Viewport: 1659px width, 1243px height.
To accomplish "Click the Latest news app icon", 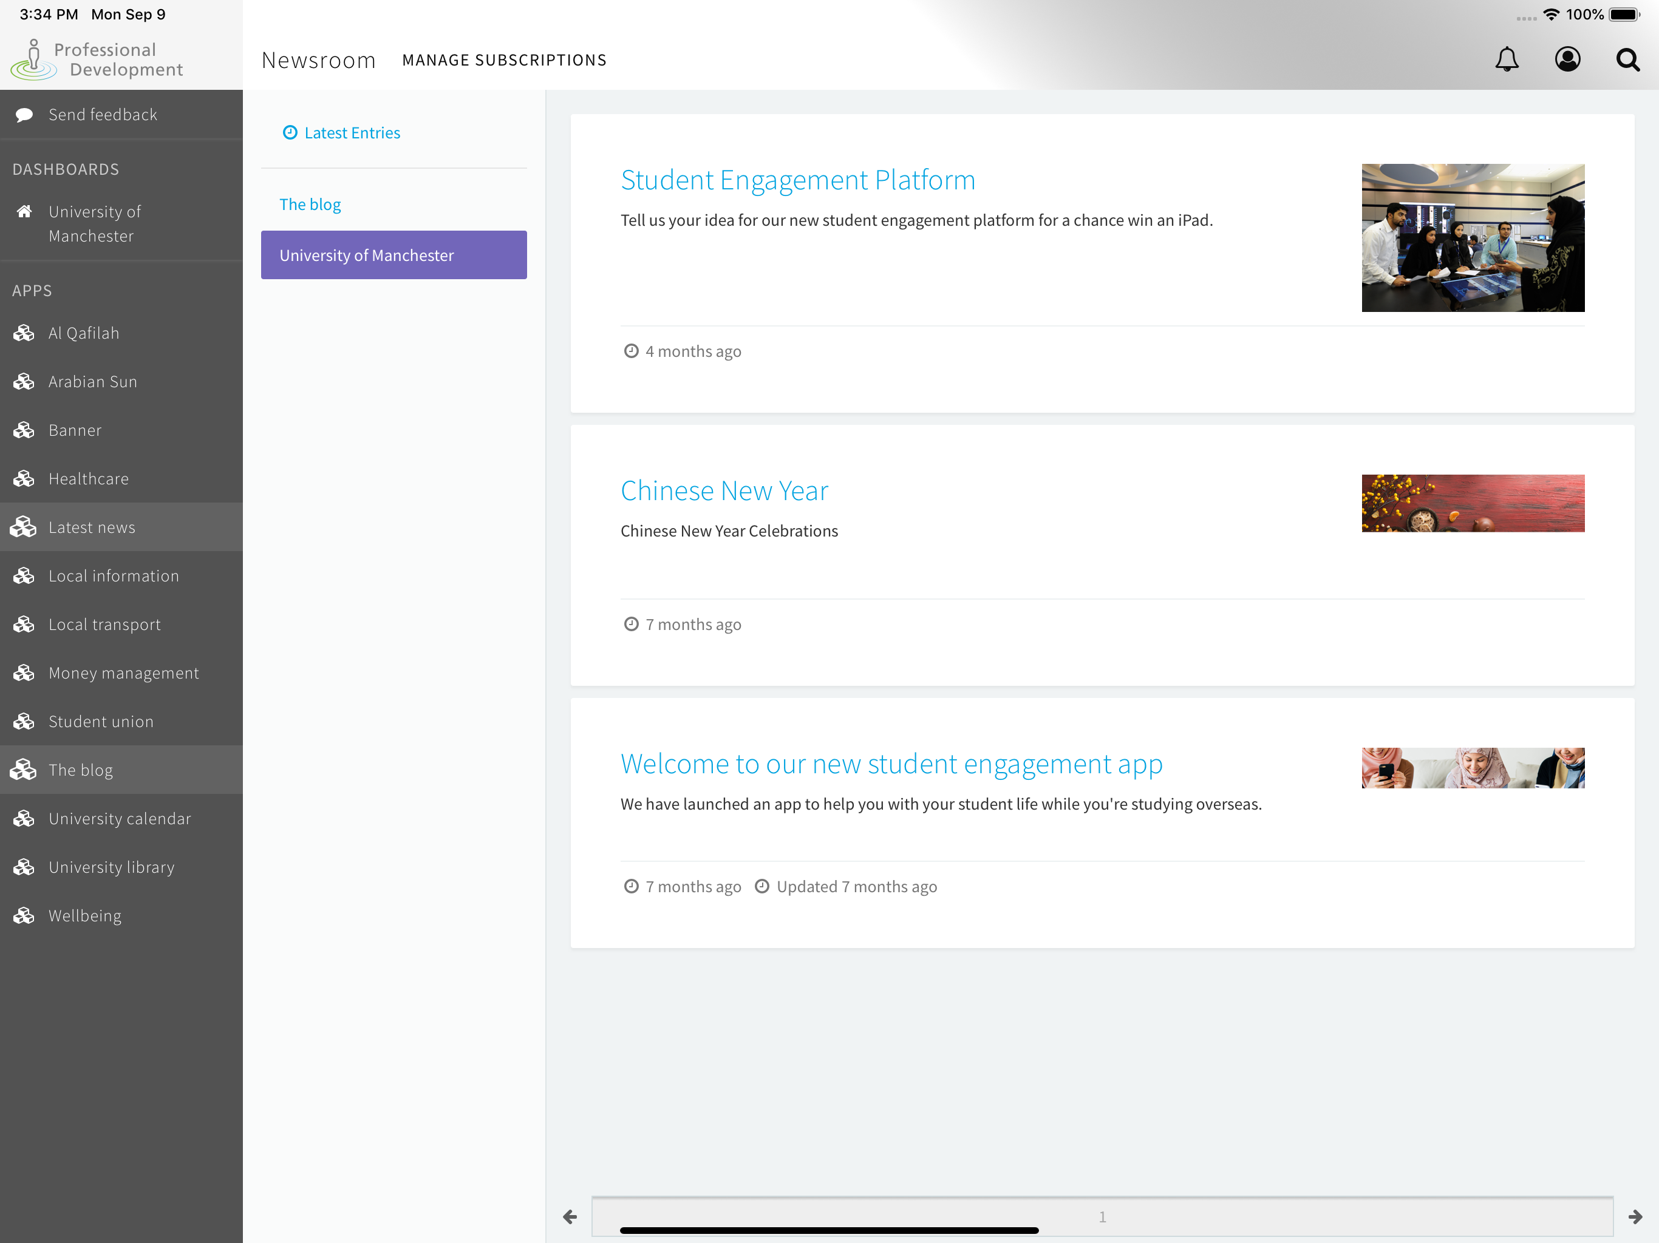I will click(x=24, y=527).
